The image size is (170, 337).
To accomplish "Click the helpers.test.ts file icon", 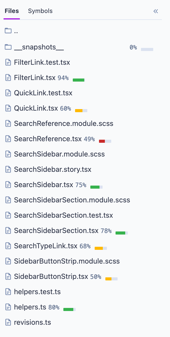I will pyautogui.click(x=8, y=292).
